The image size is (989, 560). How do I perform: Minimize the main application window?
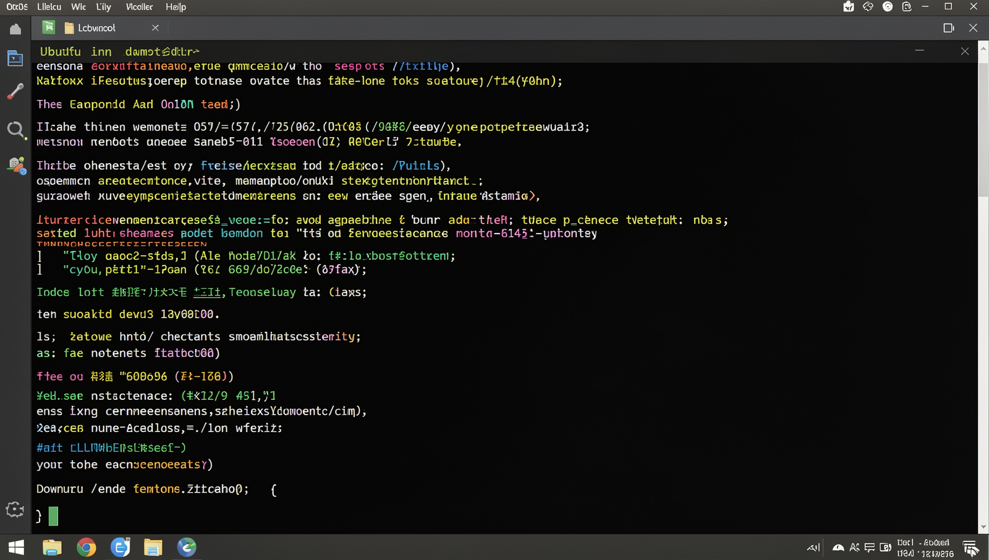(925, 7)
